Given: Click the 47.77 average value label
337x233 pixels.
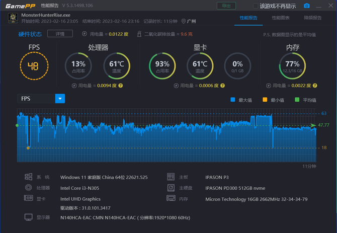Looking at the screenshot, I should [x=324, y=125].
